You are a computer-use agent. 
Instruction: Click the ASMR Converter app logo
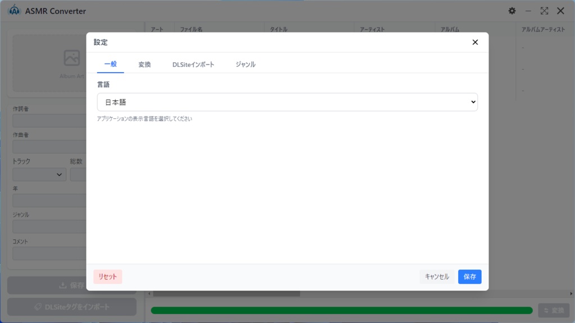tap(14, 11)
